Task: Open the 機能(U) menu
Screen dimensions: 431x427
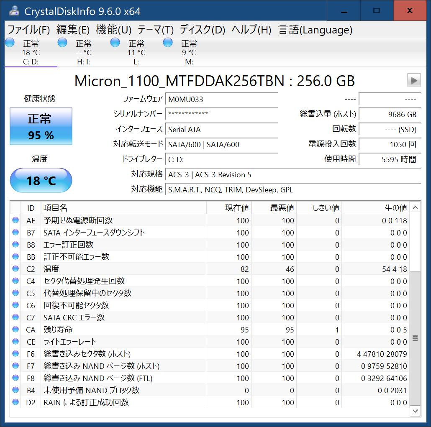Action: pos(113,30)
